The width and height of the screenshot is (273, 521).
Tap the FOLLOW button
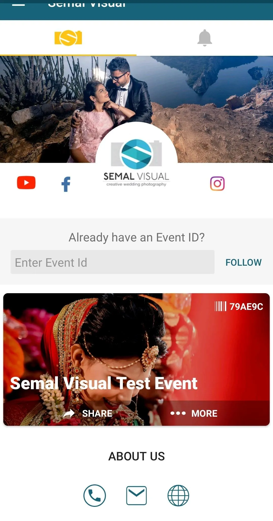tap(243, 262)
